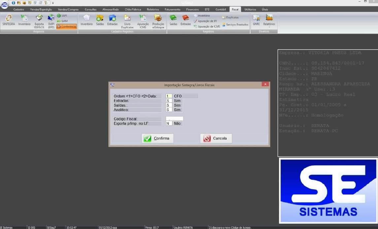Open Livro Duplicatas in Cadastro Registros

127,21
